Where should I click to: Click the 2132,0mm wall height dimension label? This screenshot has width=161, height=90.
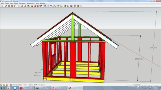tap(139, 59)
